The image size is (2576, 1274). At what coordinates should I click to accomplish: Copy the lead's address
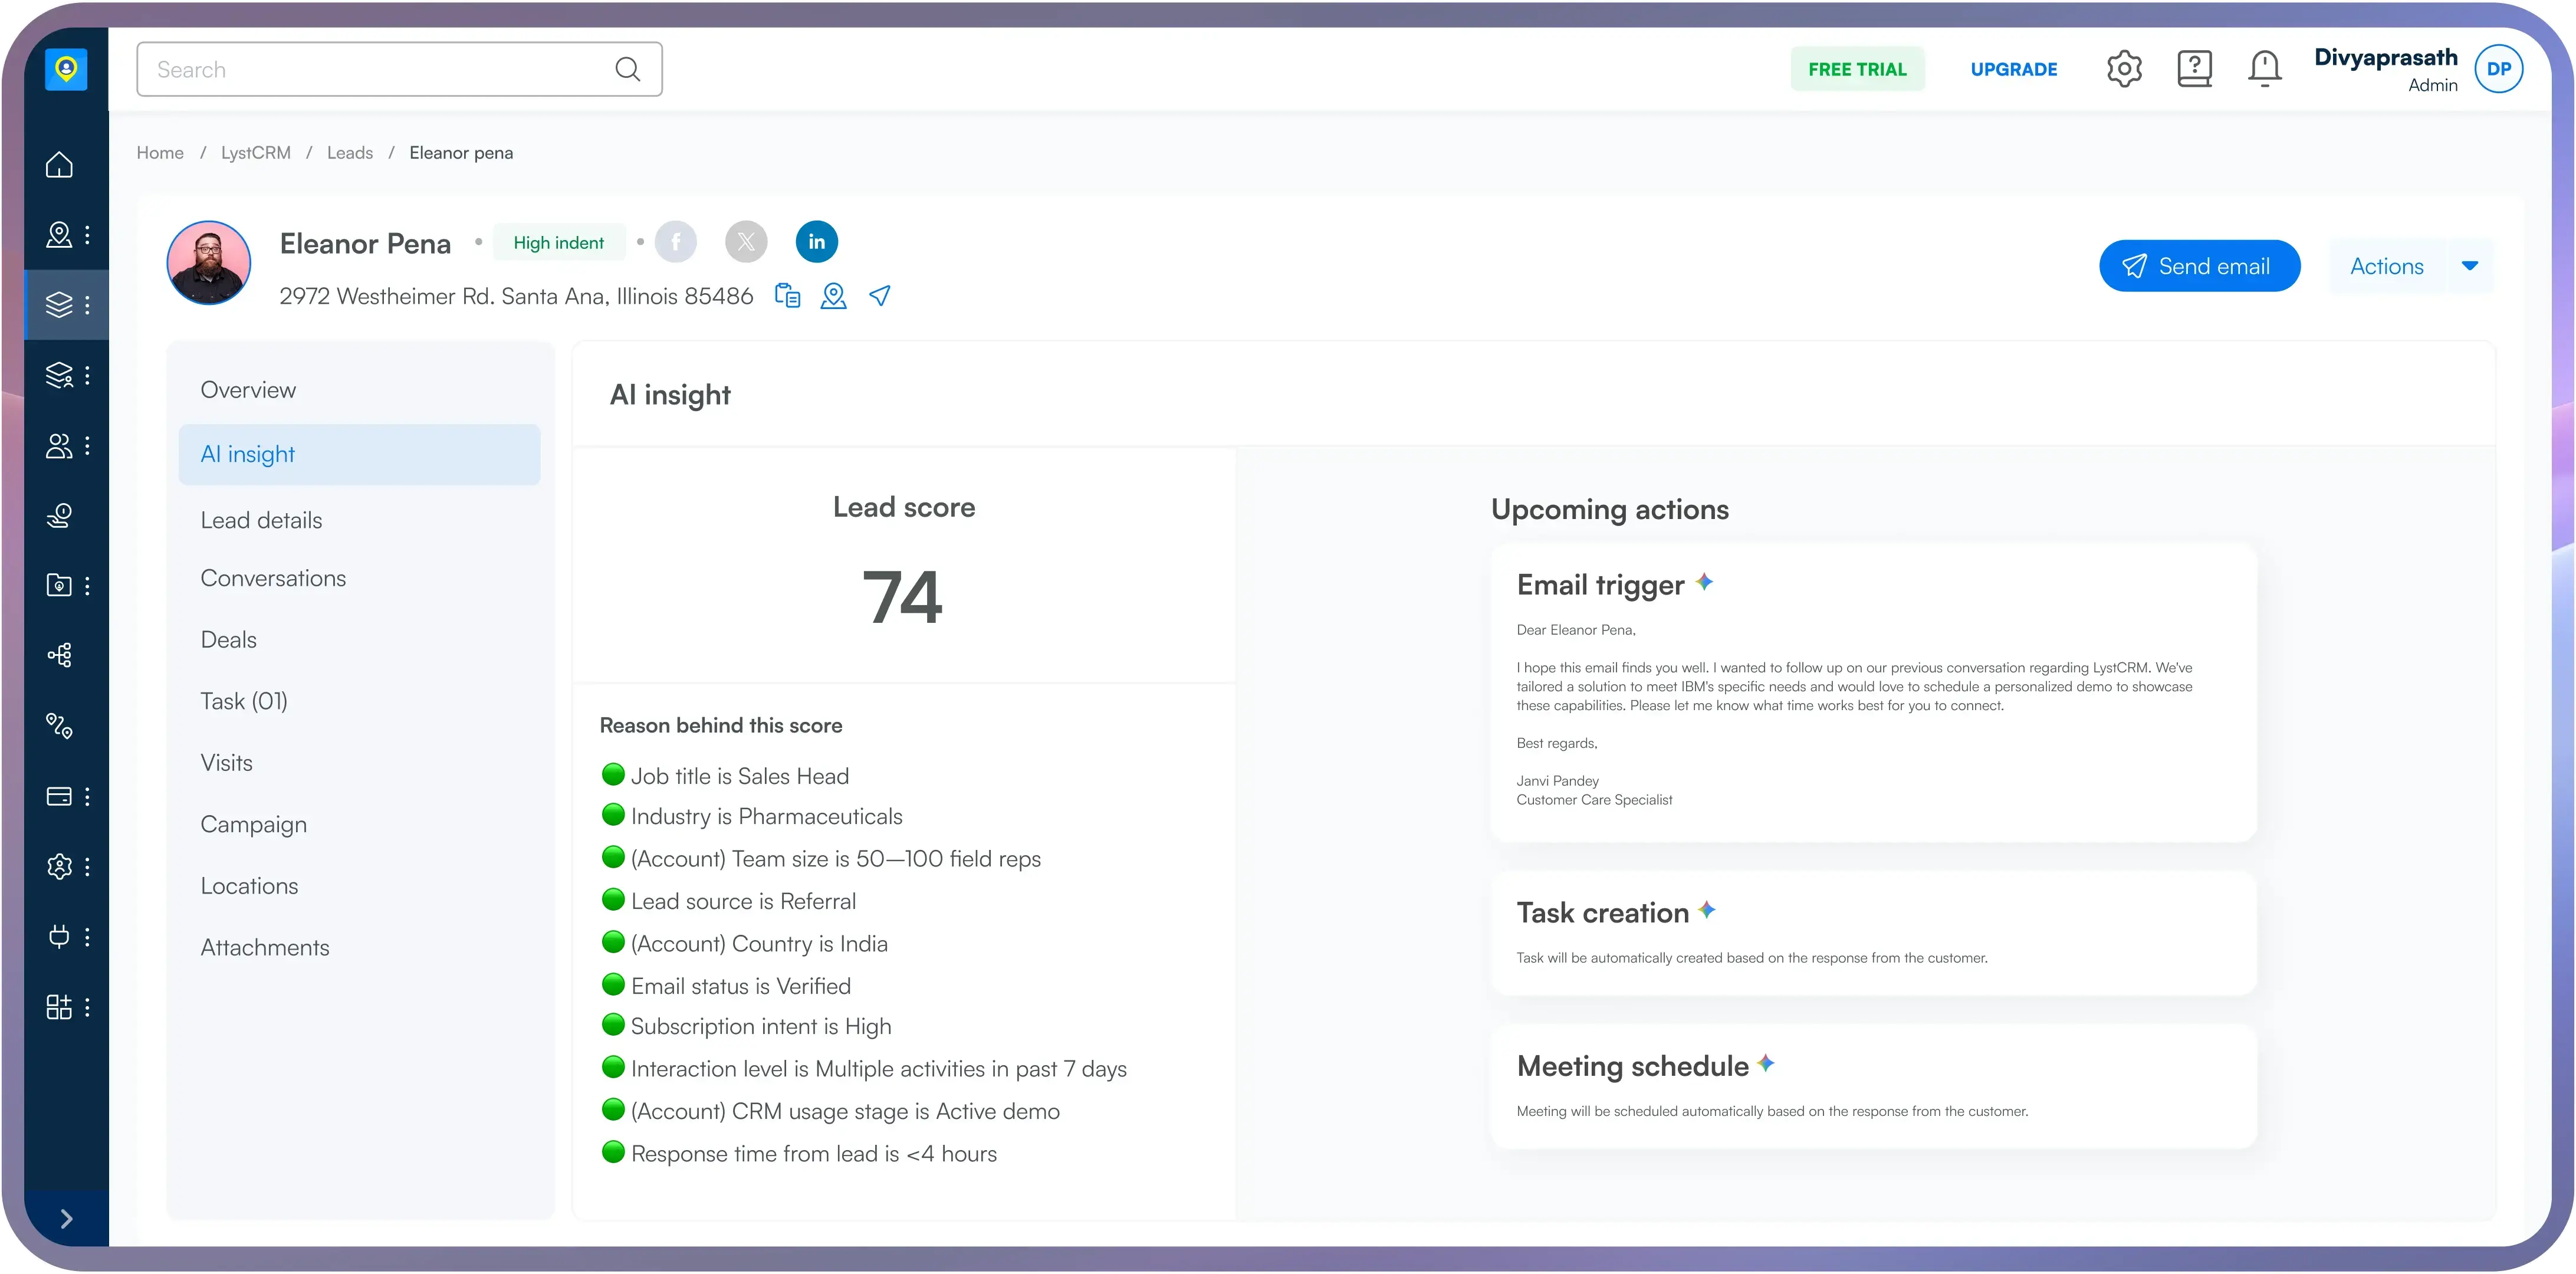tap(788, 296)
